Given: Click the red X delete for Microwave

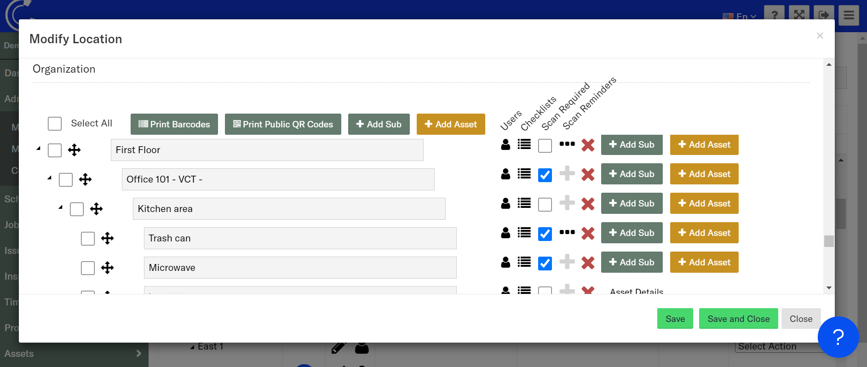Looking at the screenshot, I should coord(587,263).
